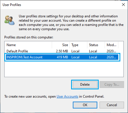Open the User Accounts link
The width and height of the screenshot is (128, 113).
pos(67,96)
